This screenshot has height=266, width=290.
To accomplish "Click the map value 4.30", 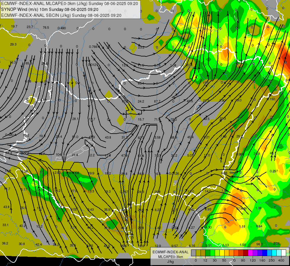I will 209,227.
